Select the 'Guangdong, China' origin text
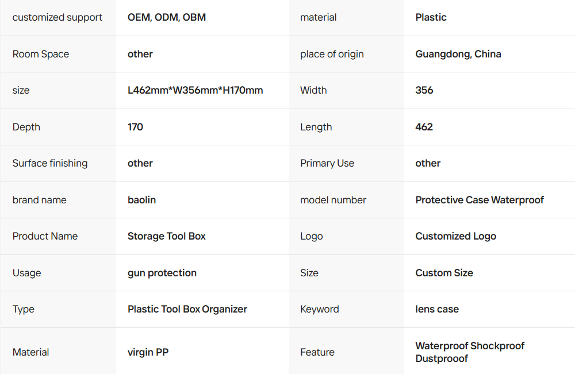575x374 pixels. tap(458, 54)
